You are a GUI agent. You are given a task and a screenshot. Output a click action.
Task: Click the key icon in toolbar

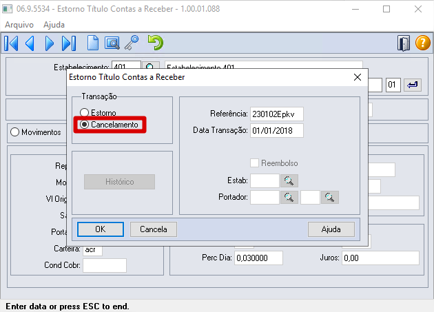pos(132,43)
